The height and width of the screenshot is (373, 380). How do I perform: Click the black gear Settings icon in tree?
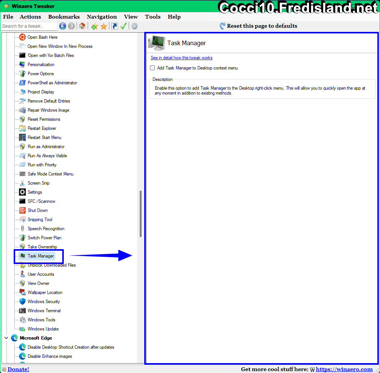click(x=22, y=192)
